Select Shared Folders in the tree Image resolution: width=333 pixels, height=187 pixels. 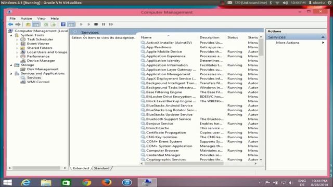click(40, 48)
